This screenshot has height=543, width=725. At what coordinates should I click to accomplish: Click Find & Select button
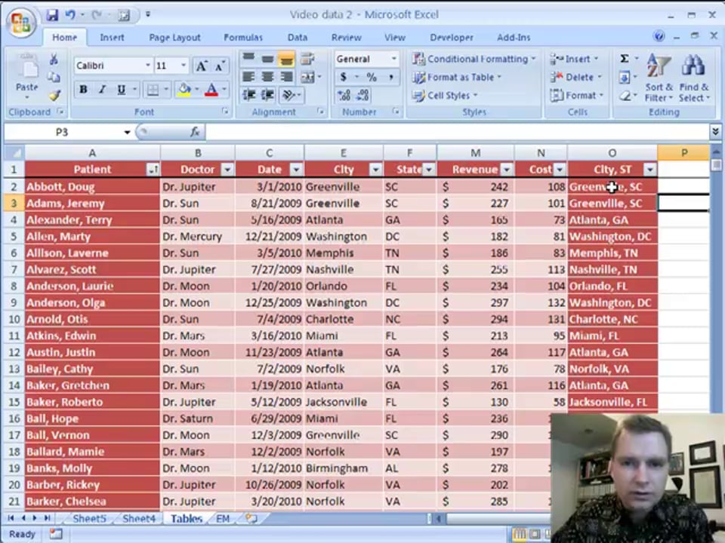pos(693,78)
